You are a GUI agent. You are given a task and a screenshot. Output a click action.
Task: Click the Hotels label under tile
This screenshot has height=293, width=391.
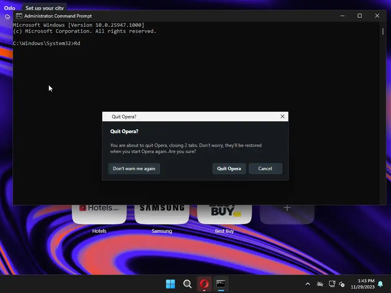tap(99, 231)
